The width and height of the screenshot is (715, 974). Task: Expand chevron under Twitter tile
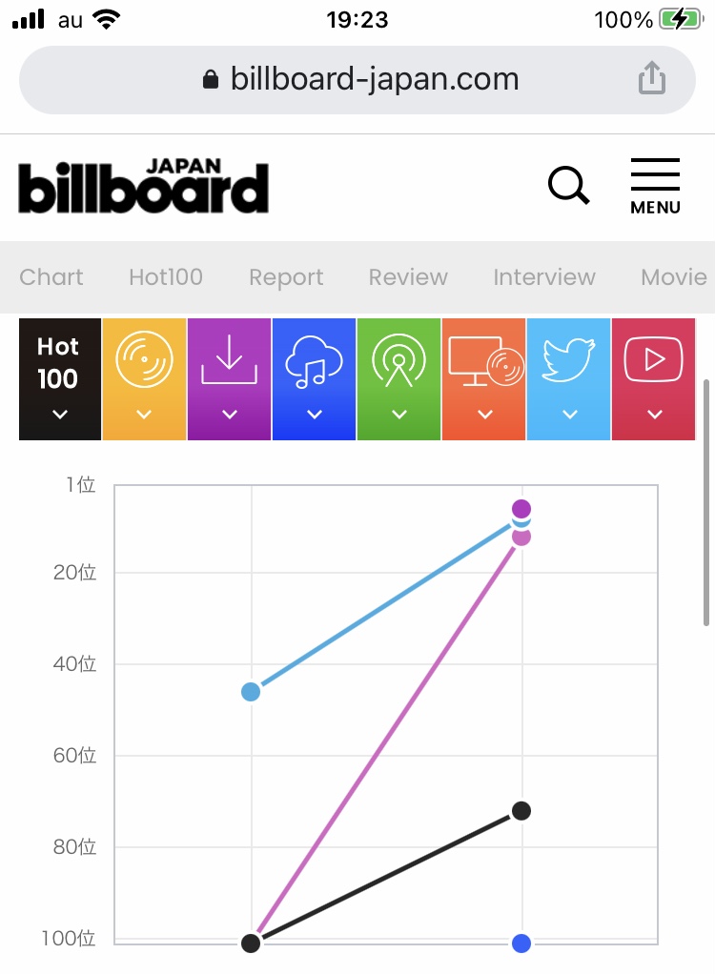coord(570,415)
